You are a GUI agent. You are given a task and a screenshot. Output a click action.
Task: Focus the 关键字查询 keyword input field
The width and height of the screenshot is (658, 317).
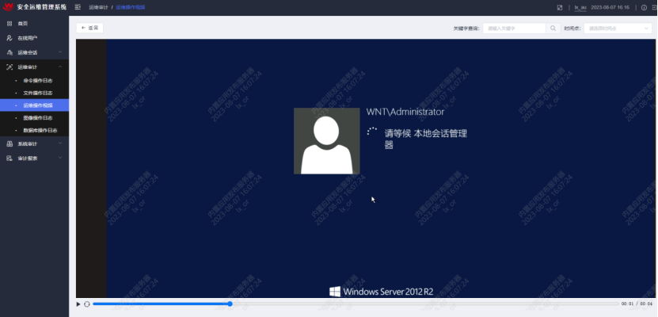coord(514,28)
